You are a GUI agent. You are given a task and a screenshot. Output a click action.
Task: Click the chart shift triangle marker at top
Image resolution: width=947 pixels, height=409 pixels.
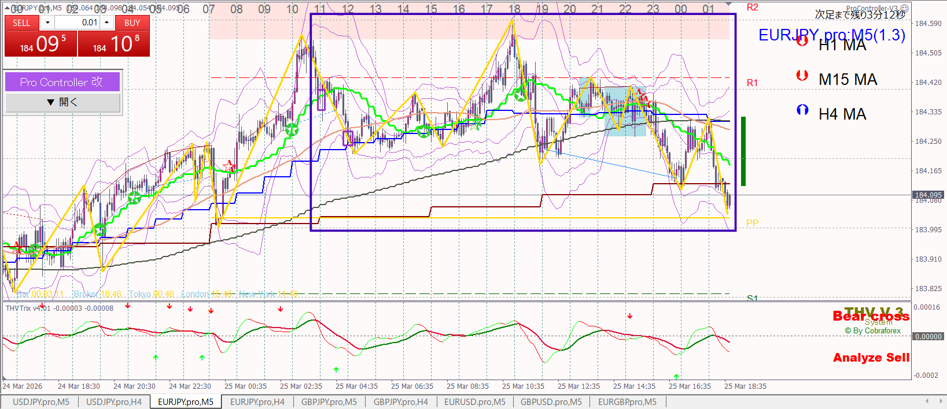point(728,4)
